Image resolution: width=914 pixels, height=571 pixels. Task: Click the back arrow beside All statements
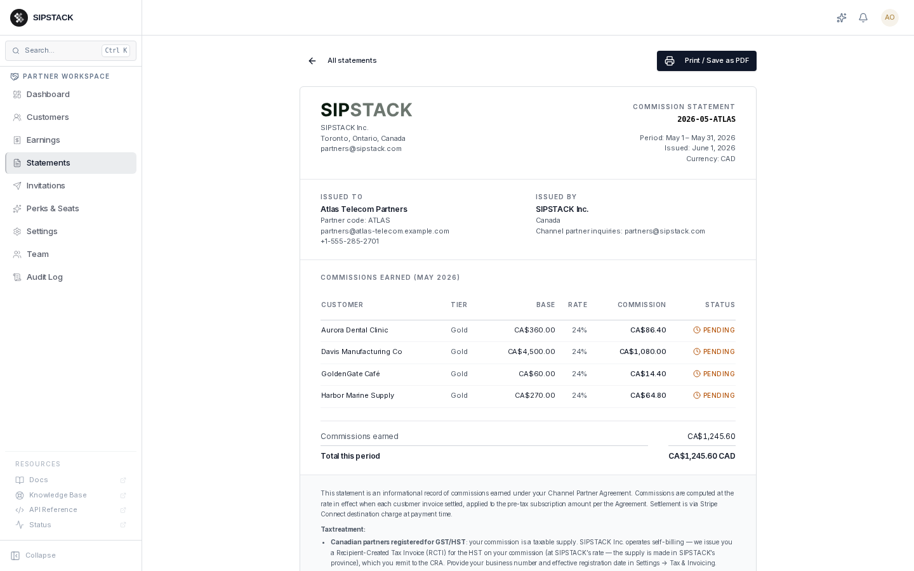312,61
